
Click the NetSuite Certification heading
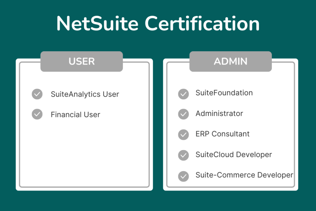coord(158,23)
